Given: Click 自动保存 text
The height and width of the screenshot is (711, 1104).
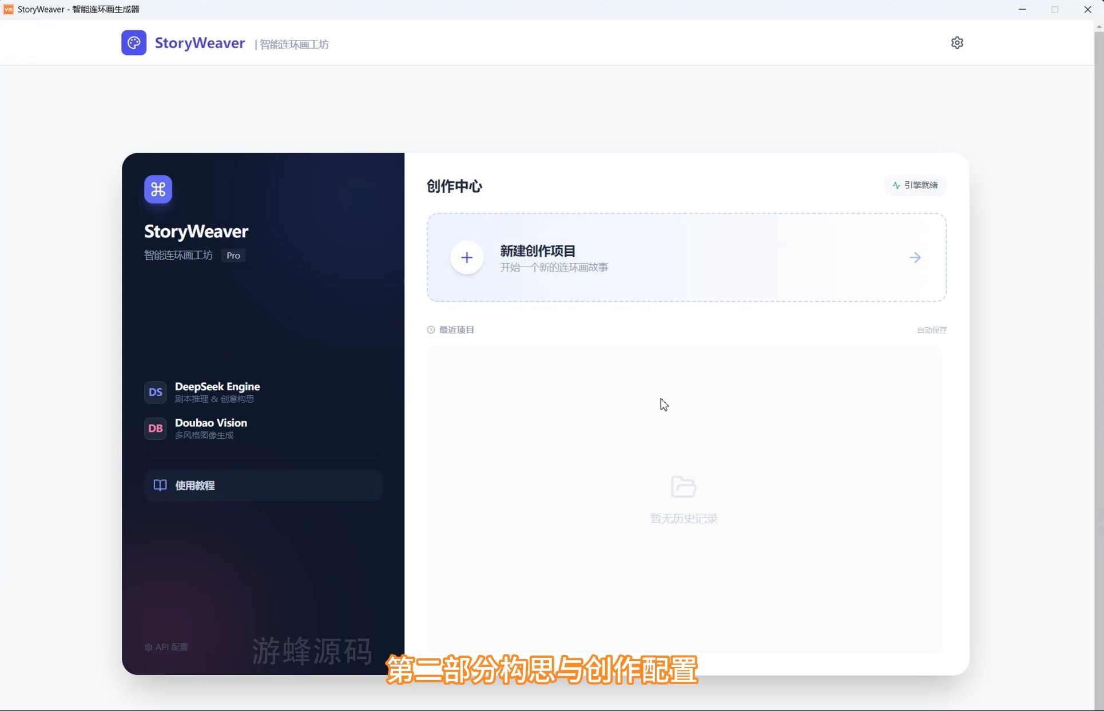Looking at the screenshot, I should pos(932,330).
